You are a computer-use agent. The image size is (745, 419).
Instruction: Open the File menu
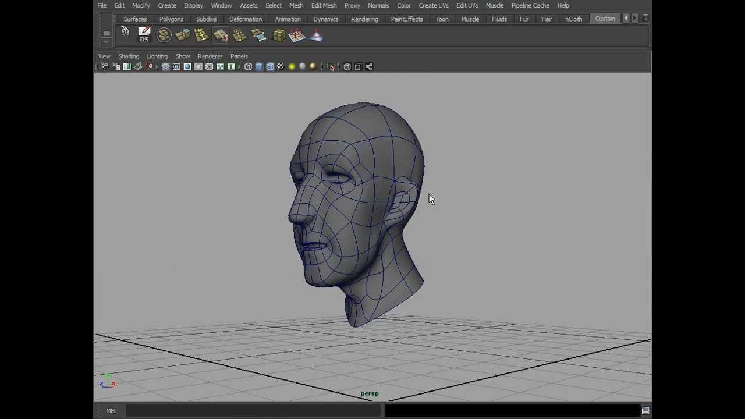tap(102, 6)
